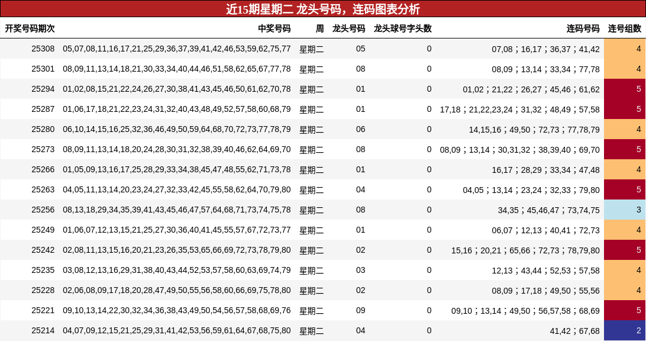Select period number 25214 in last row
The image size is (646, 341).
(43, 330)
